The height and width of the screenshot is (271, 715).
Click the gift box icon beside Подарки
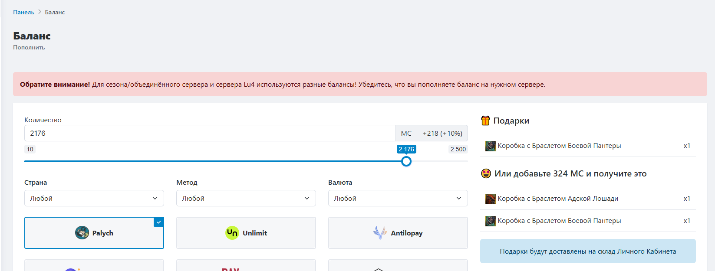(485, 121)
